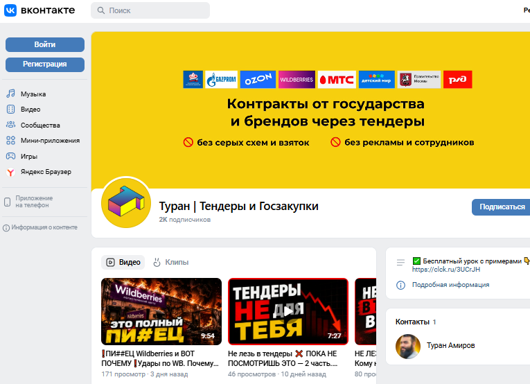
Task: Go to Видео in the sidebar
Action: [x=30, y=110]
